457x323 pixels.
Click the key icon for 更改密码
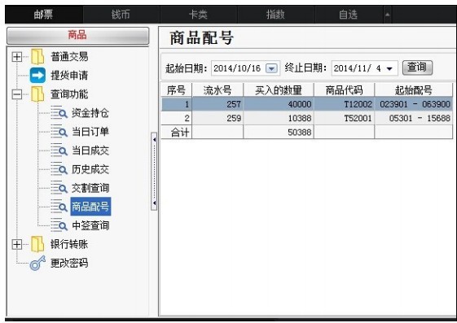point(37,263)
